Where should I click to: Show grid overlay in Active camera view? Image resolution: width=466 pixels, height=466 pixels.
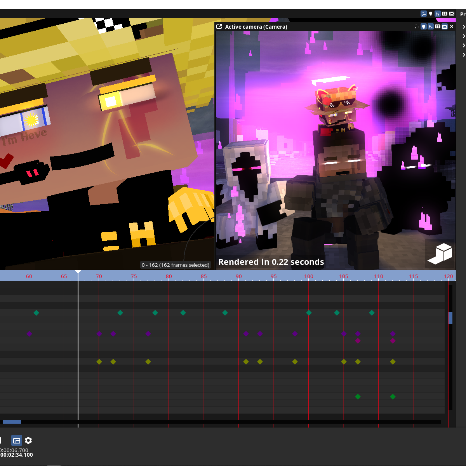click(x=438, y=27)
